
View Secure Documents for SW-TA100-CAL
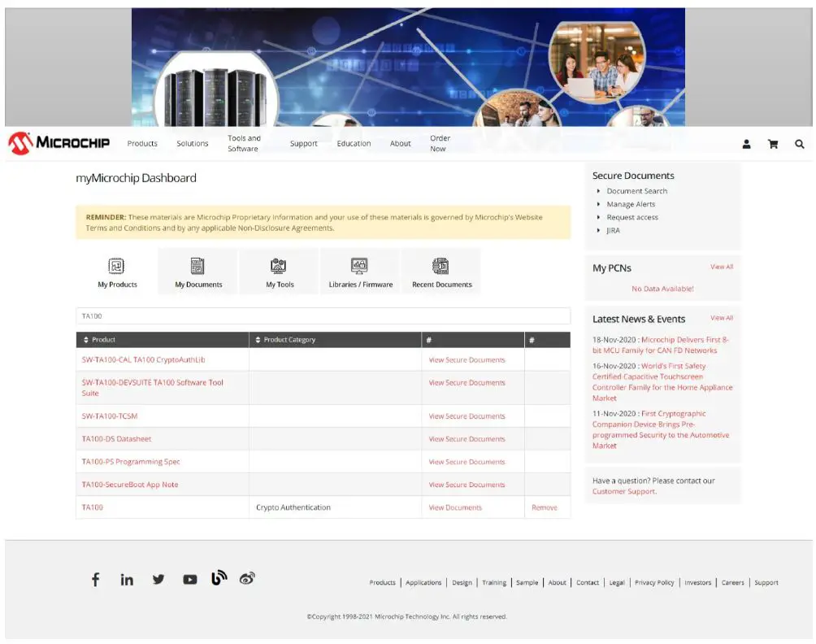tap(467, 359)
